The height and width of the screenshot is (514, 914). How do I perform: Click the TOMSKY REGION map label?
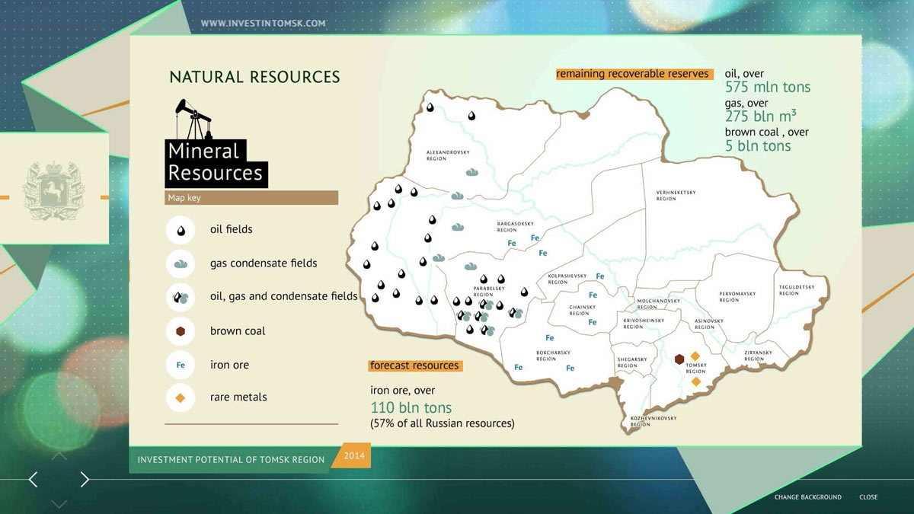[x=696, y=369]
